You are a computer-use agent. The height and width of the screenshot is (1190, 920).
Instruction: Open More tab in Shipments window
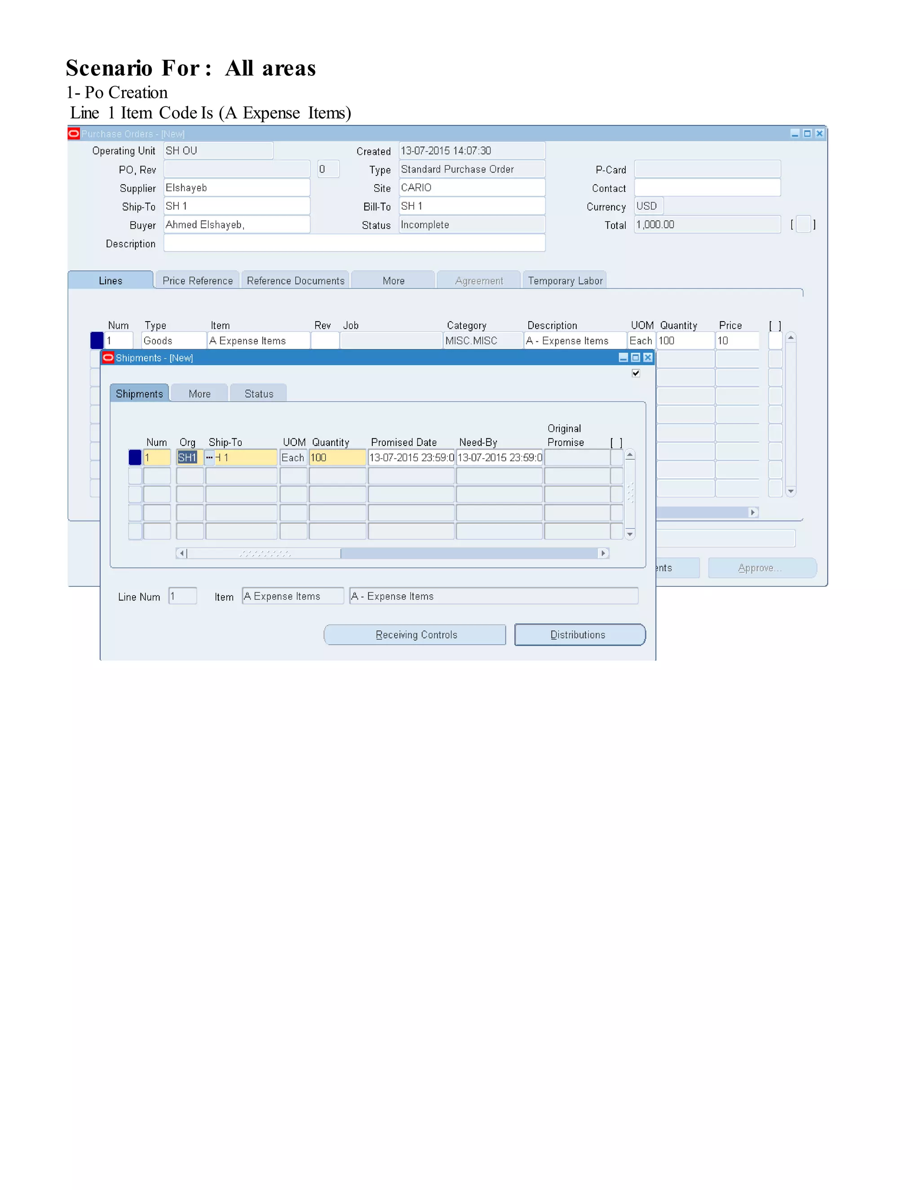tap(199, 393)
